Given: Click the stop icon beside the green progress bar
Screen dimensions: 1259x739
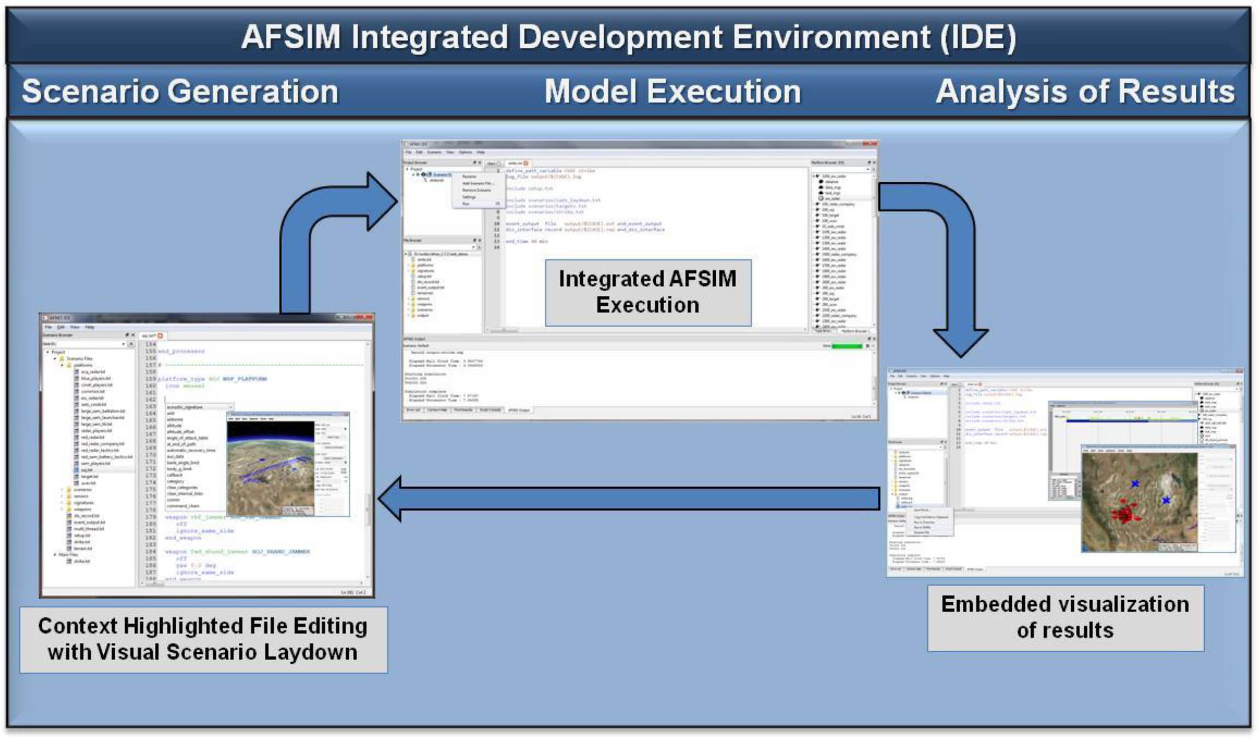Looking at the screenshot, I should (x=867, y=346).
